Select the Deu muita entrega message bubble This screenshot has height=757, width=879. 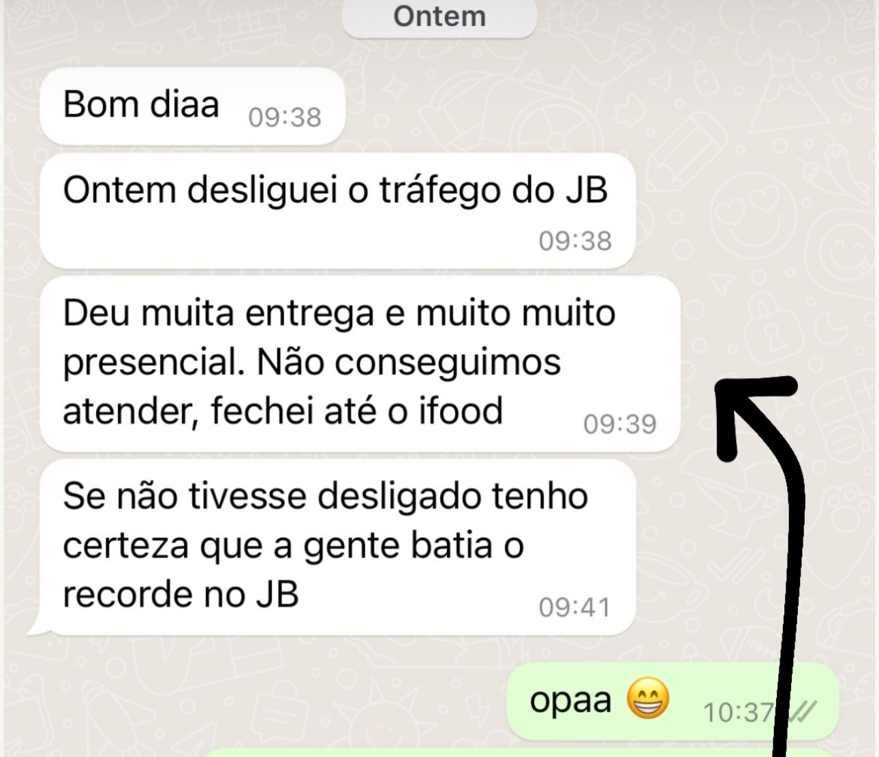click(360, 364)
